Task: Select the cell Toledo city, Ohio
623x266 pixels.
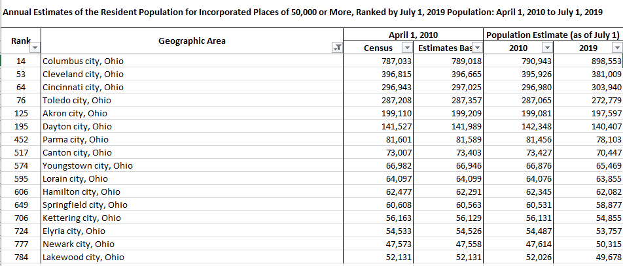Action: tap(192, 101)
